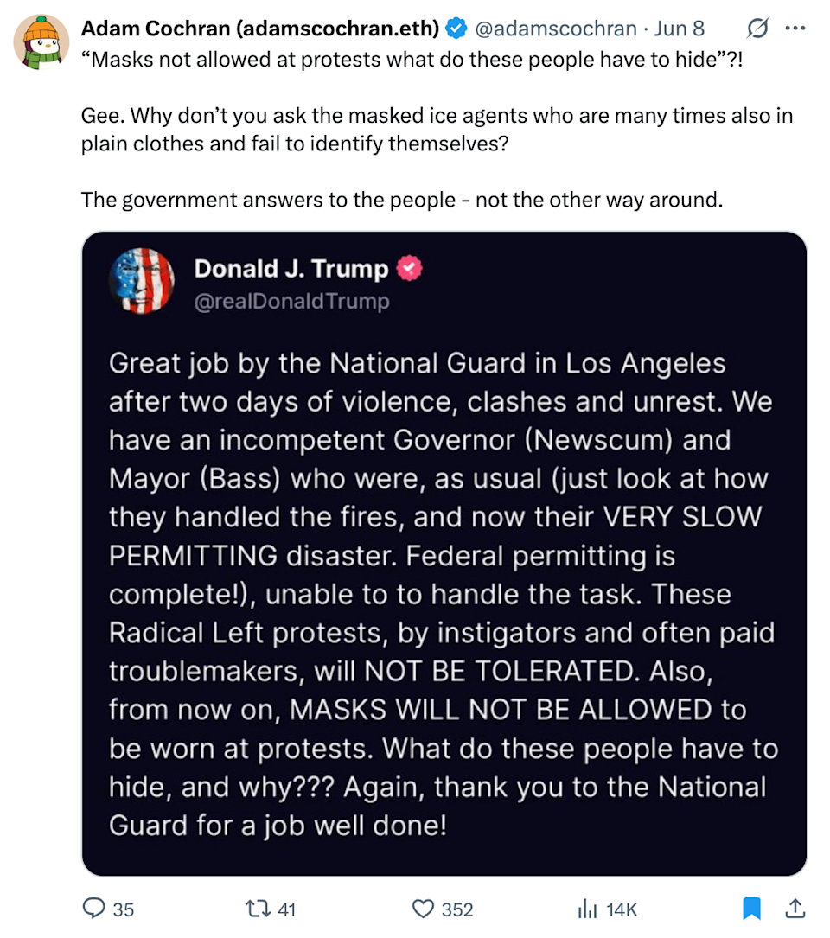Screen dimensions: 830x938
Task: Open Adam Cochran's penguin profile avatar
Action: click(41, 42)
